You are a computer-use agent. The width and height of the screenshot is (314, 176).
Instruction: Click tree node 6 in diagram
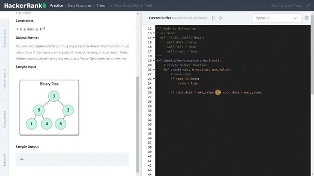pos(60,124)
